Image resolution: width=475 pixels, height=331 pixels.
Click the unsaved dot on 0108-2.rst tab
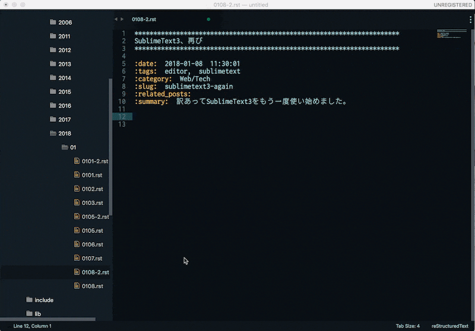[208, 20]
